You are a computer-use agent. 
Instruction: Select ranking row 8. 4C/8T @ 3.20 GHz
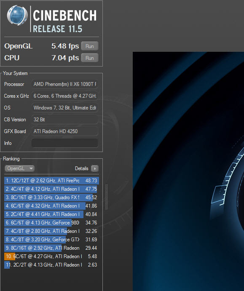coord(51,240)
